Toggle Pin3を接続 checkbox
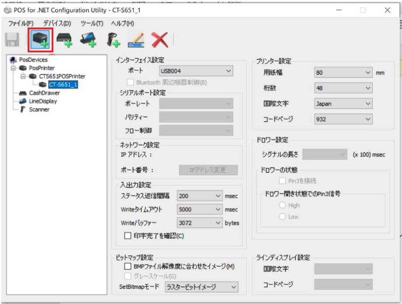The image size is (402, 304). (282, 181)
